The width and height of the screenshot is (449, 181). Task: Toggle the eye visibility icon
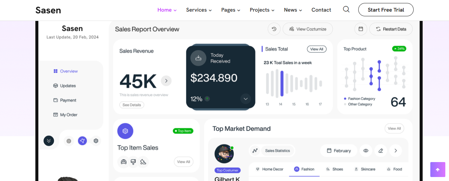366,150
